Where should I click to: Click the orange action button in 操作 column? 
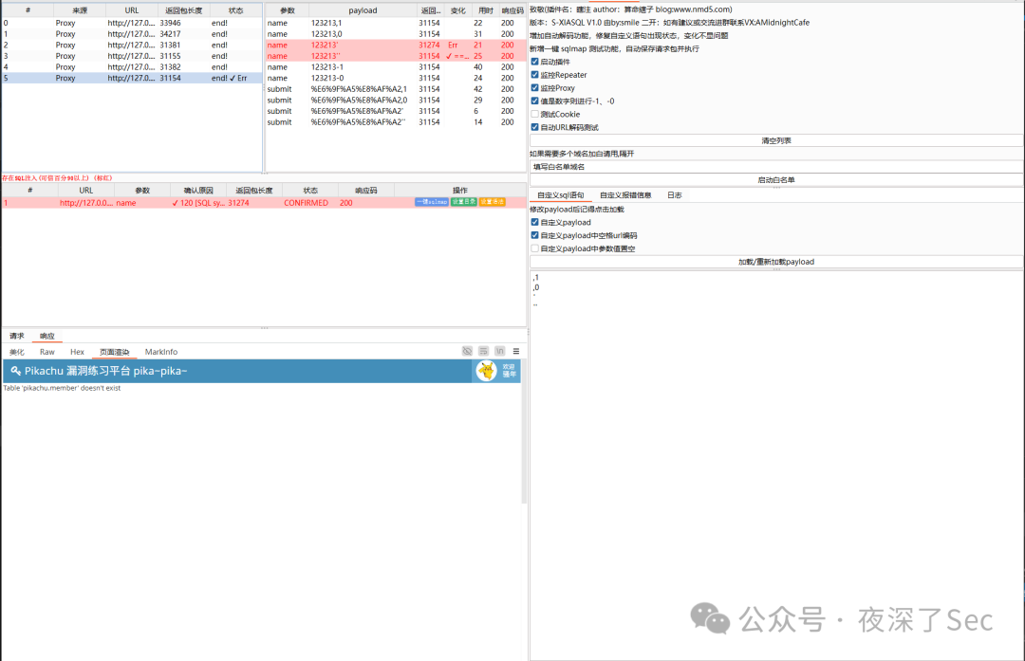point(493,202)
